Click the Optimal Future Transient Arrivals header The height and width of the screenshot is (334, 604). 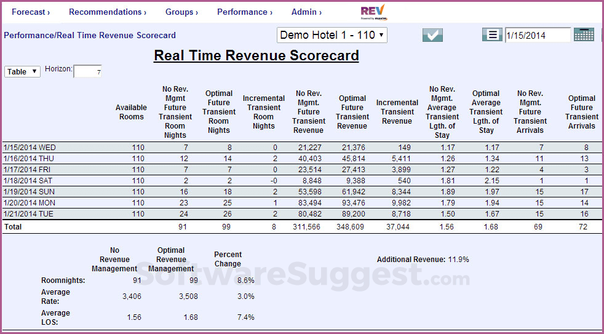click(582, 112)
